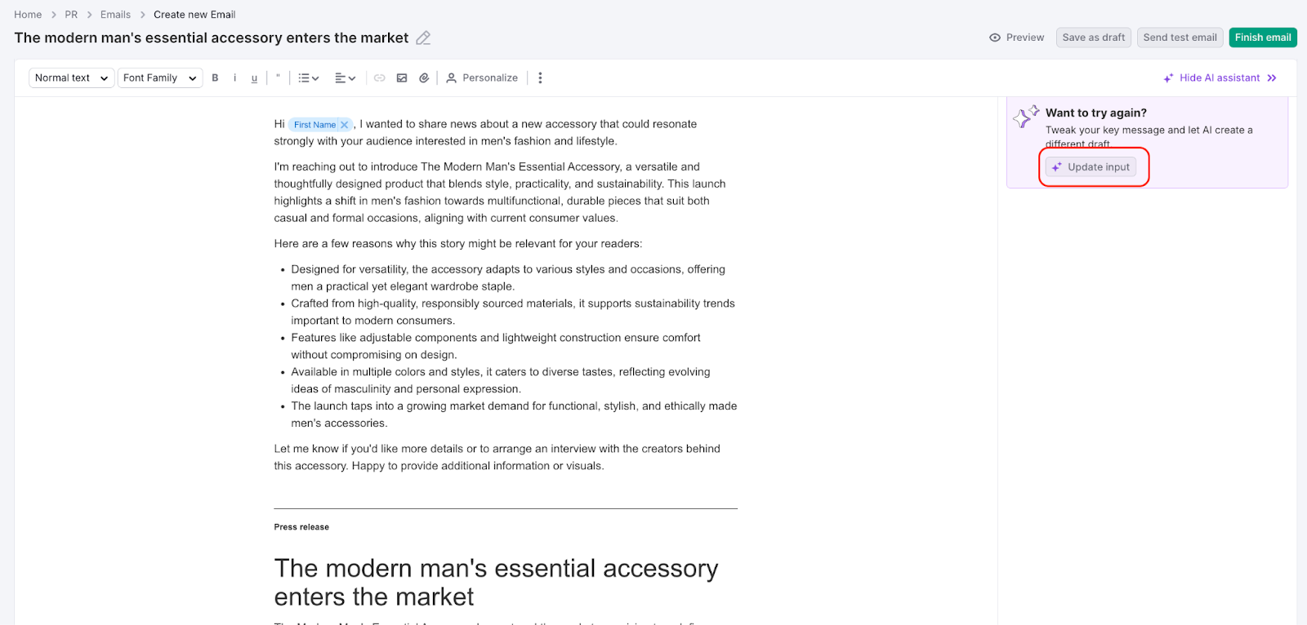Click the Update input button

(1091, 167)
